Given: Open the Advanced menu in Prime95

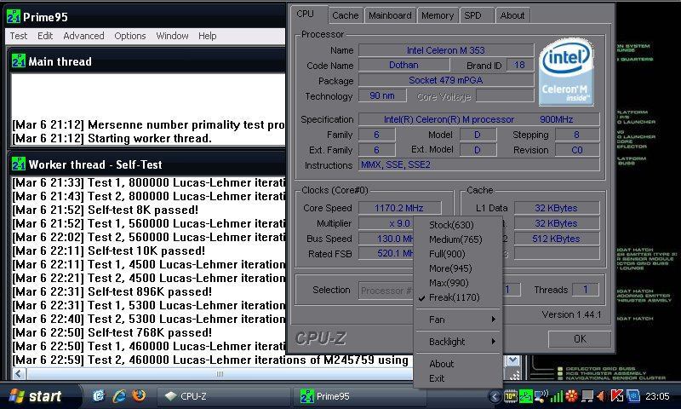Looking at the screenshot, I should [83, 36].
